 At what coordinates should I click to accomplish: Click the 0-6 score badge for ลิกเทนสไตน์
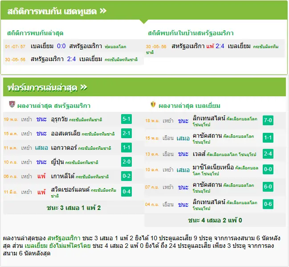(x=268, y=204)
